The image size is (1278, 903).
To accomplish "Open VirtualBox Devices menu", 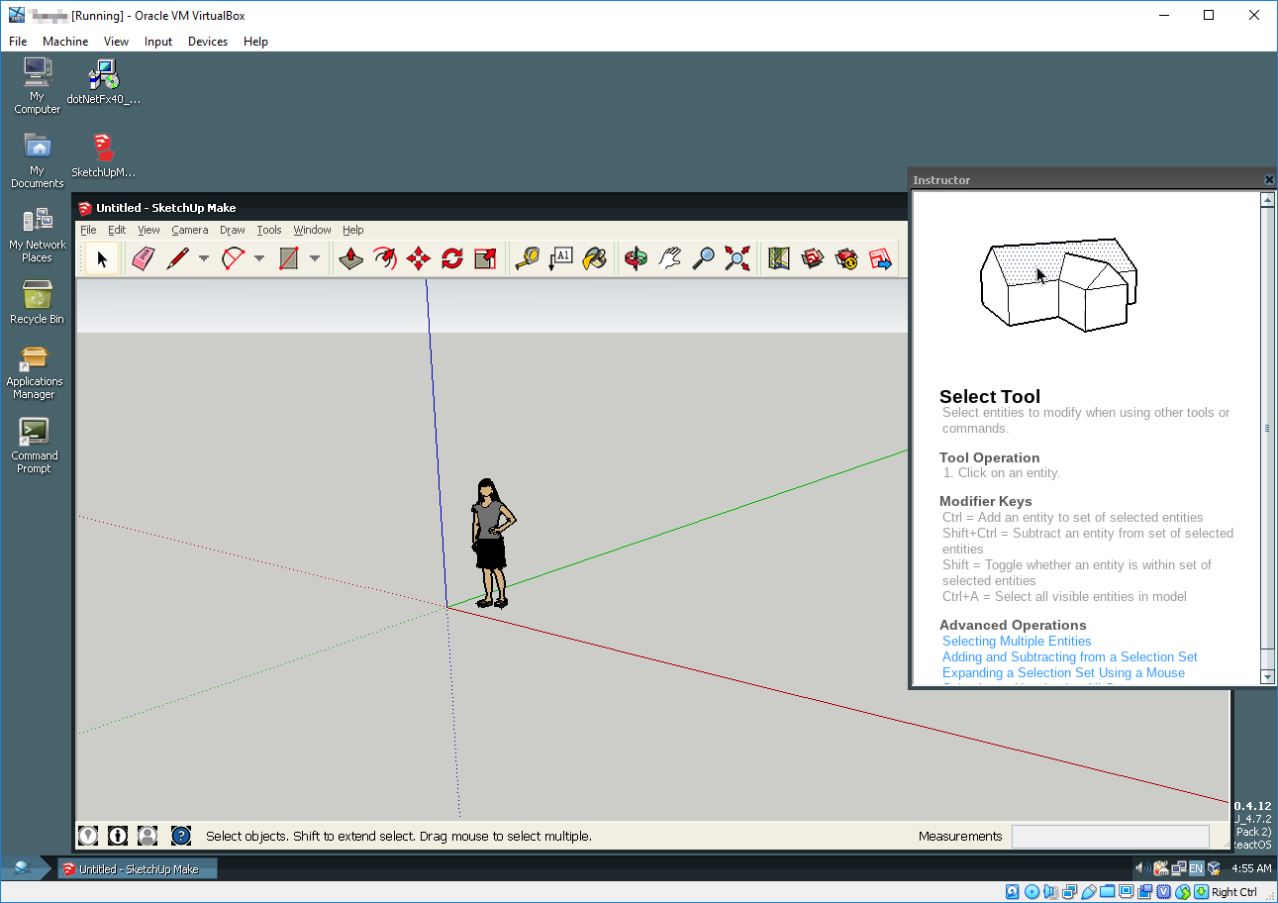I will coord(208,42).
